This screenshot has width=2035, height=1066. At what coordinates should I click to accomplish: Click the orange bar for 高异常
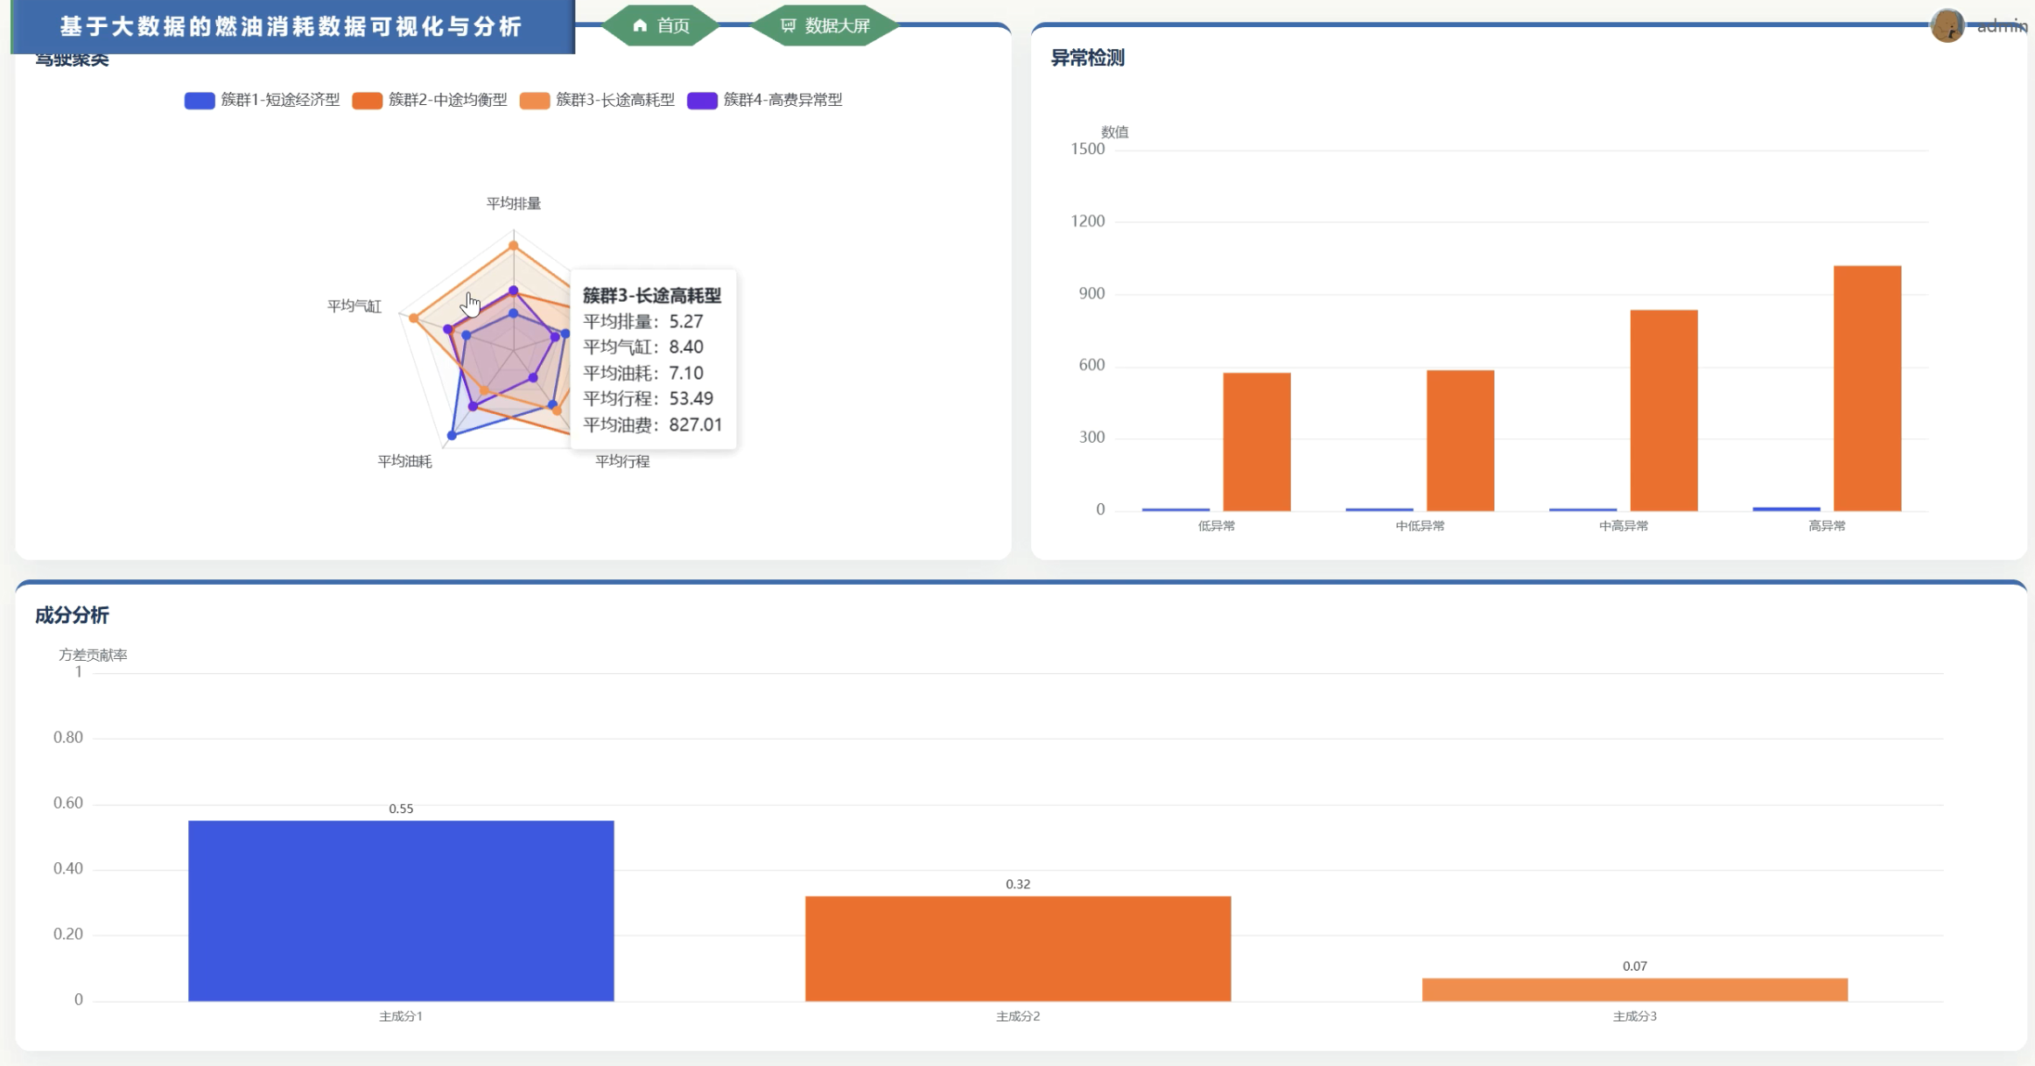[1868, 389]
